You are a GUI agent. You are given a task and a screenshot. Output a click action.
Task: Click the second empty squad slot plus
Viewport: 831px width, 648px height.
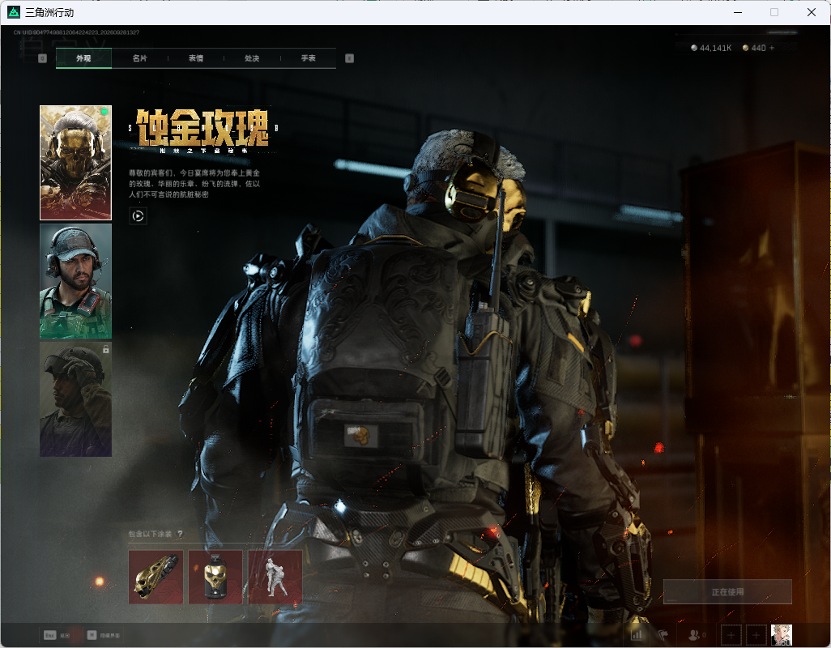pyautogui.click(x=756, y=635)
